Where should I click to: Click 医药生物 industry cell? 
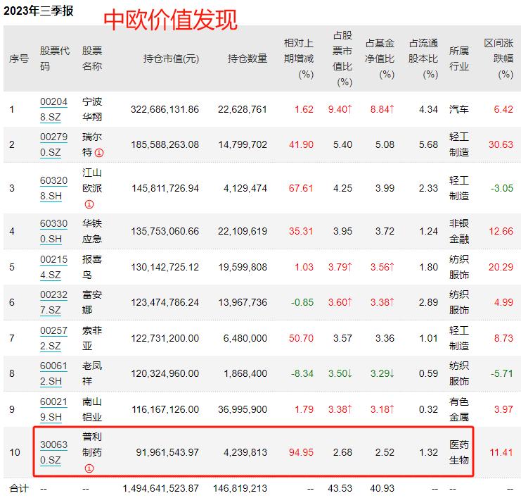(x=459, y=452)
